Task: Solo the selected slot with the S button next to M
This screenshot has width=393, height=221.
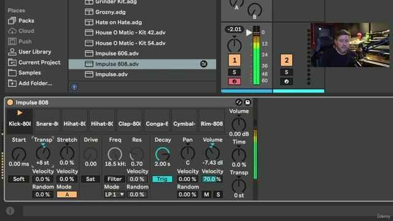Action: tap(218, 195)
